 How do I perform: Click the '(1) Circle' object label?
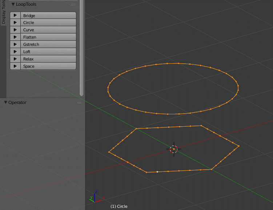[x=119, y=206]
